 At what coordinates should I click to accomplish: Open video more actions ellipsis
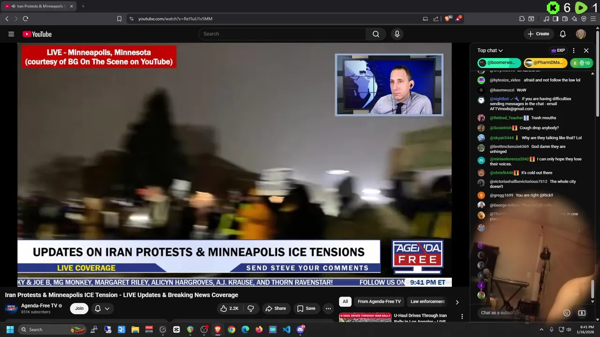point(328,308)
